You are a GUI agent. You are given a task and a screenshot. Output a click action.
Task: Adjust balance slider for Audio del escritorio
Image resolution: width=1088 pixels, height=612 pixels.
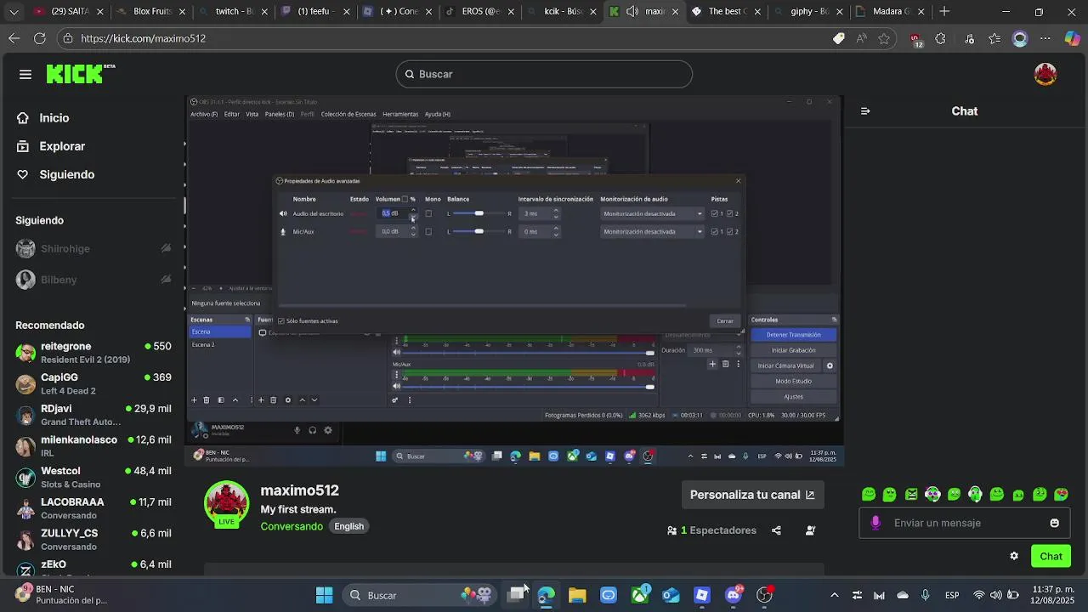coord(480,213)
